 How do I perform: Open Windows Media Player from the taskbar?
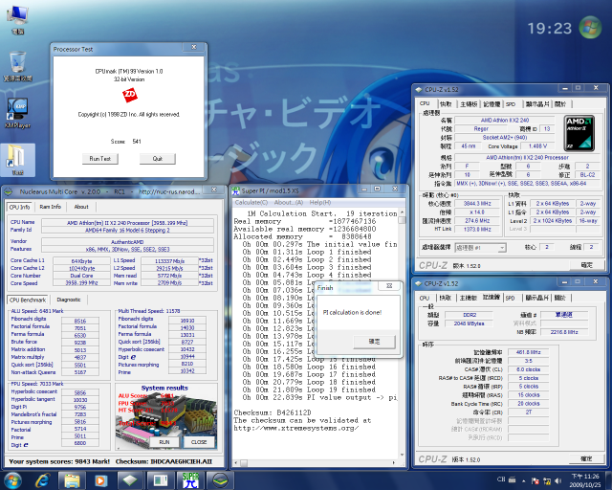point(102,478)
